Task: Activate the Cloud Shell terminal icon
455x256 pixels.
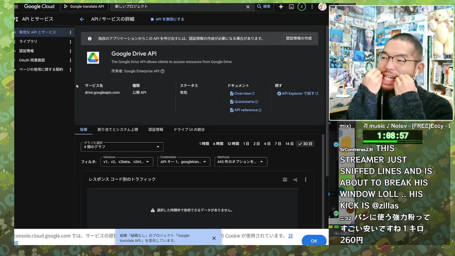Action: point(291,7)
